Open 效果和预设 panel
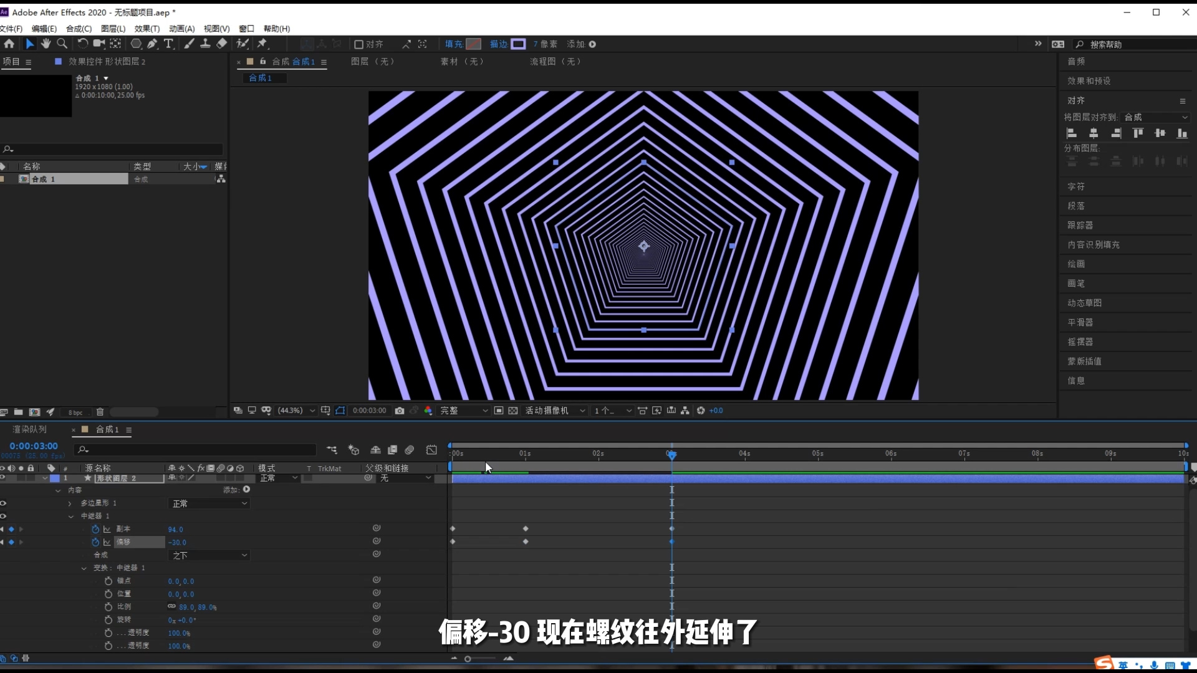1197x673 pixels. click(1089, 81)
